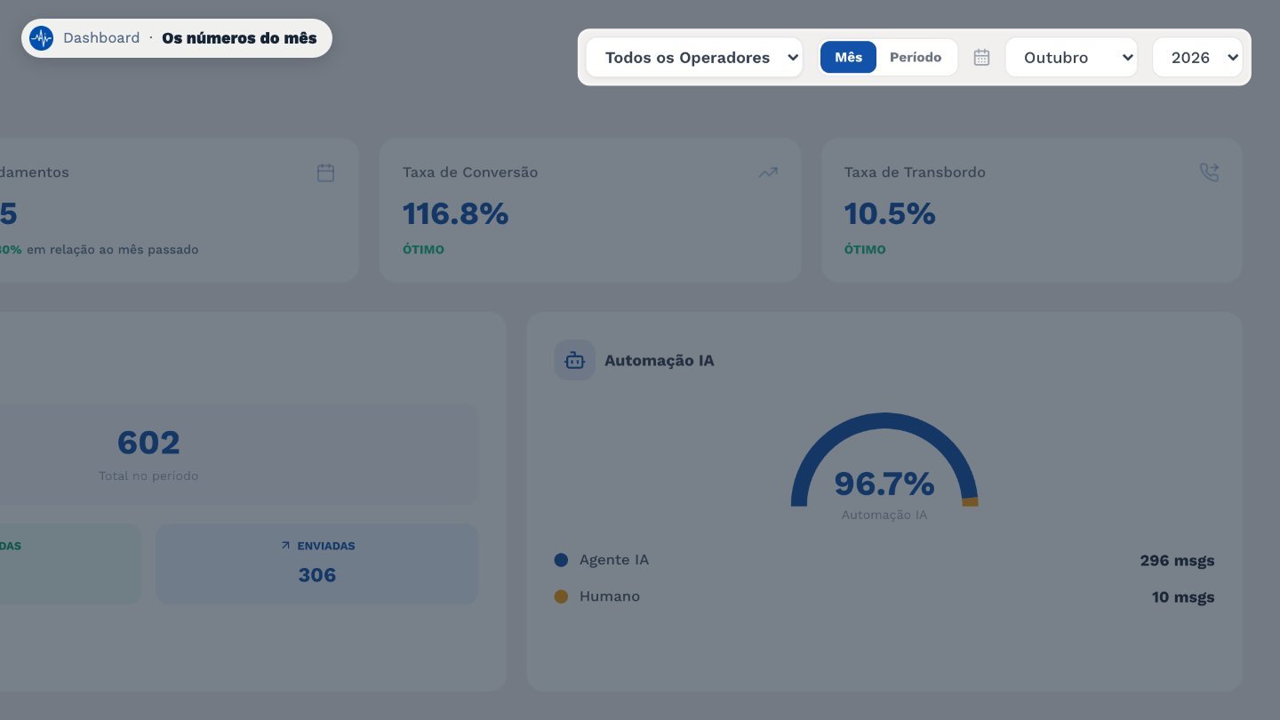Click the 'Taxa de Conversão' label
The height and width of the screenshot is (720, 1280).
470,172
